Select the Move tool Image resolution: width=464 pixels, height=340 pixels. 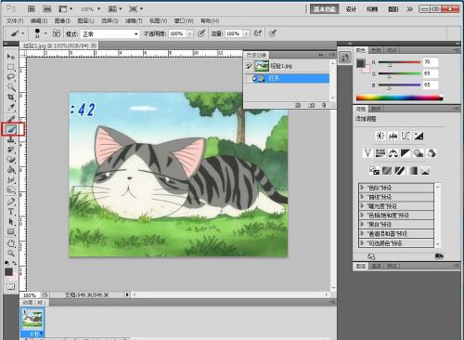(11, 57)
